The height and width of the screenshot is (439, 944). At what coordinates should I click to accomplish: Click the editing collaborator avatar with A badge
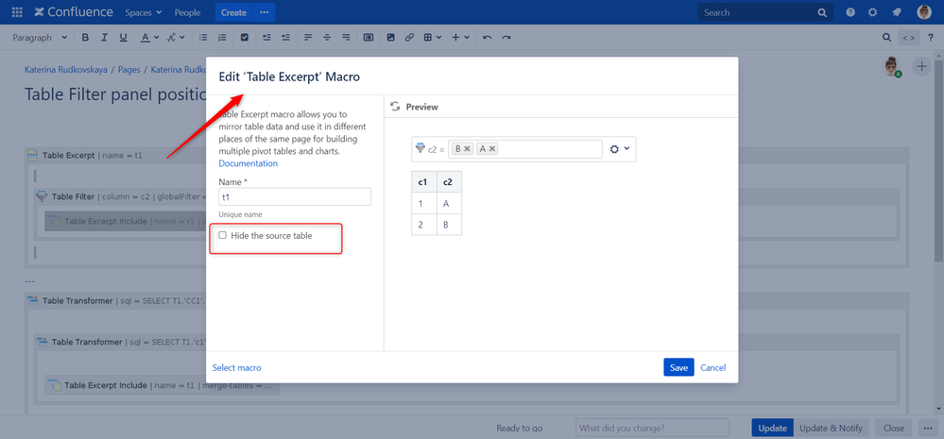pos(892,67)
